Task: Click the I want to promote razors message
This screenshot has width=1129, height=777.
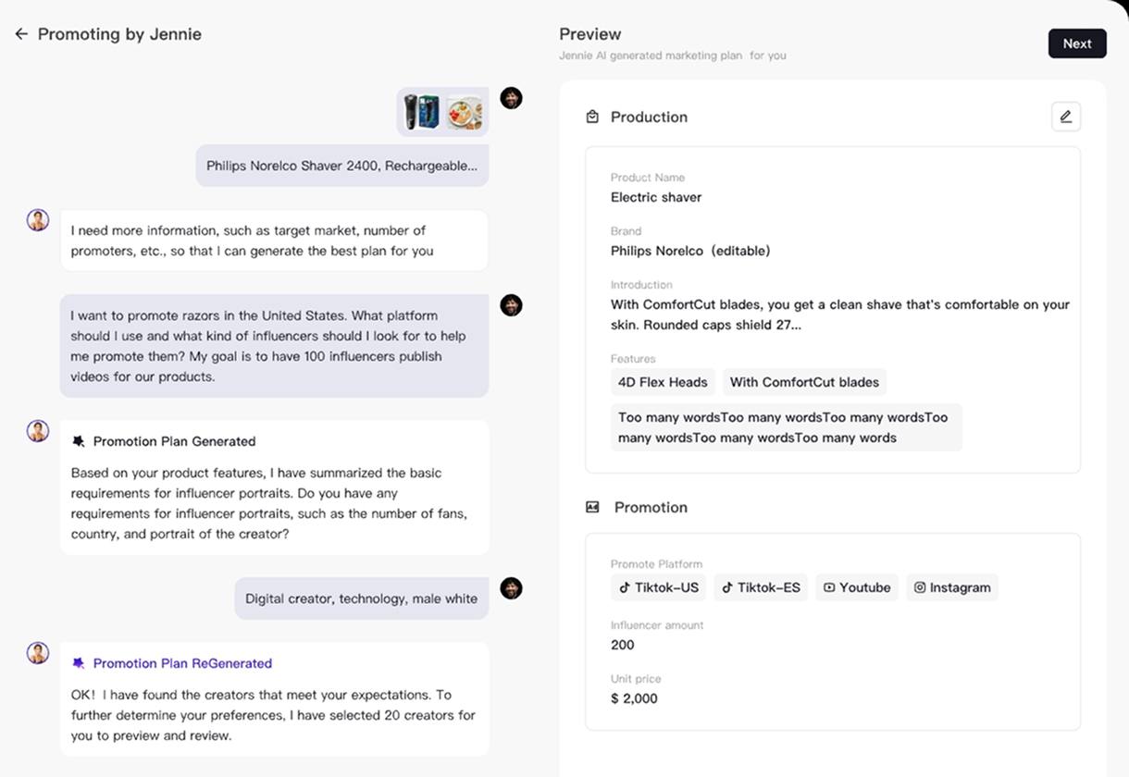Action: point(275,346)
